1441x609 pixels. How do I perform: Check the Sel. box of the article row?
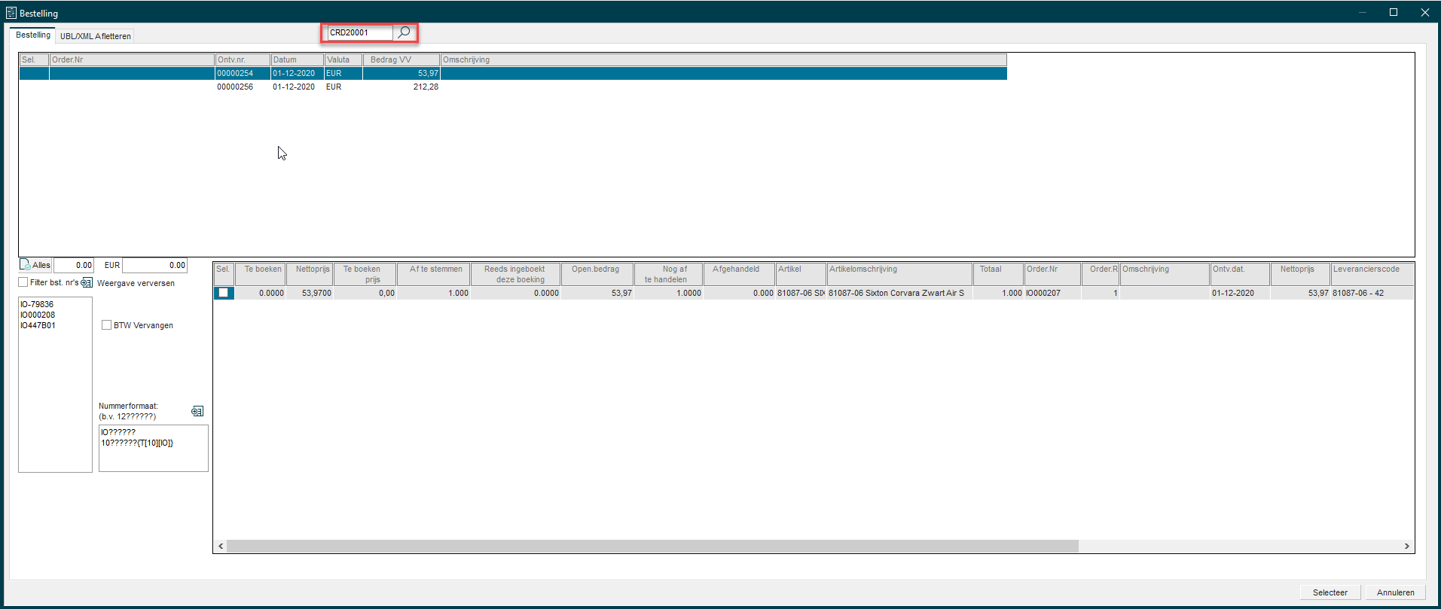224,293
